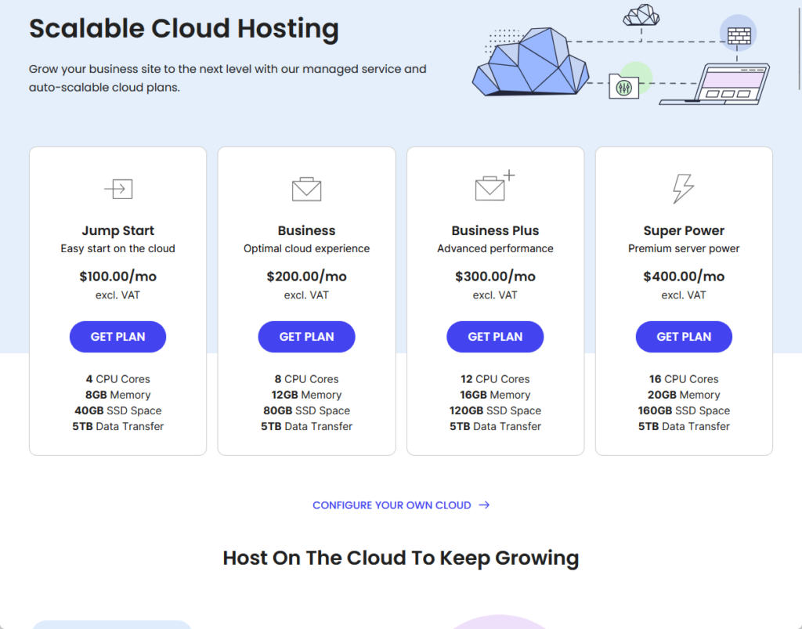802x629 pixels.
Task: Click the Super Power lightning bolt icon
Action: click(x=683, y=188)
